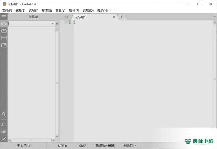Image resolution: width=217 pixels, height=149 pixels.
Task: Change CRLF line endings in status bar
Action: click(x=82, y=146)
